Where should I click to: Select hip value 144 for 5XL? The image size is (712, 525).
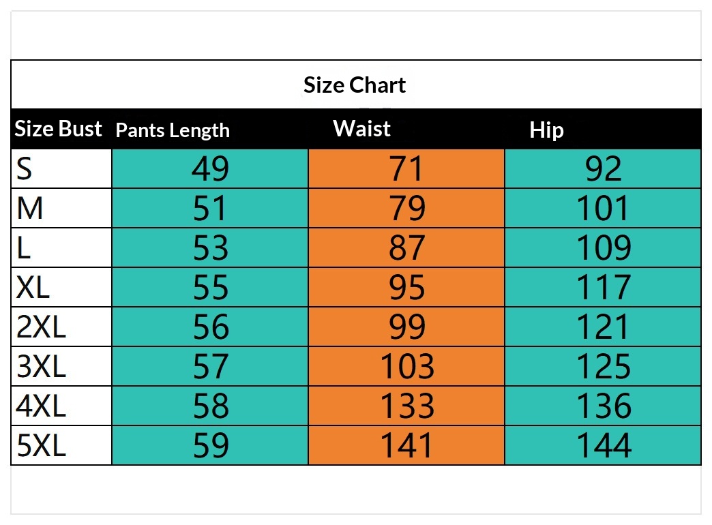[604, 446]
